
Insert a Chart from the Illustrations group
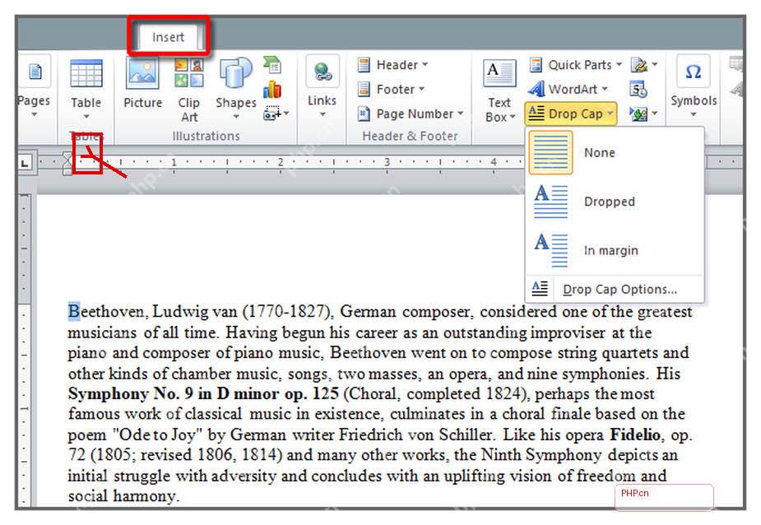(x=272, y=90)
